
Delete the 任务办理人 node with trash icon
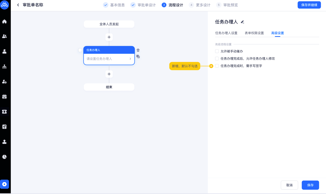coord(138,50)
